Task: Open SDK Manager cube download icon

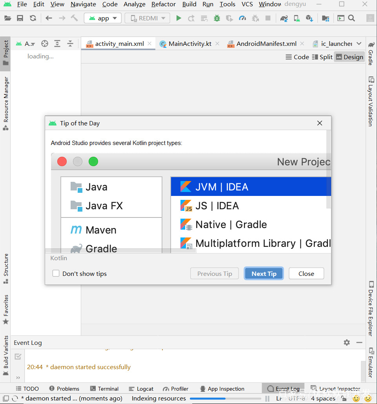Action: [310, 18]
